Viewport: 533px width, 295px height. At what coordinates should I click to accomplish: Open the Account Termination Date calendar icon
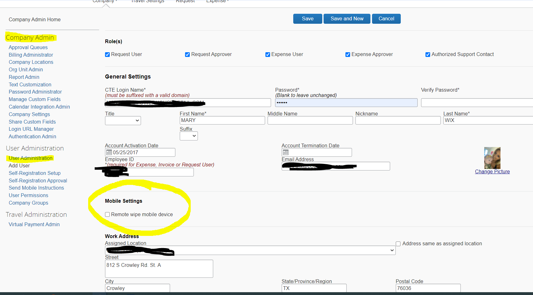point(286,152)
